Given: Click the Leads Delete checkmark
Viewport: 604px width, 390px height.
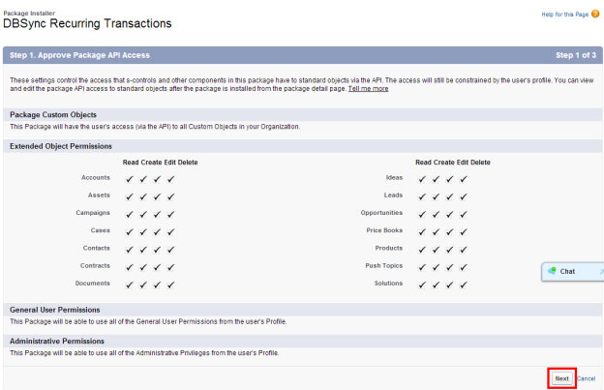Looking at the screenshot, I should point(464,196).
